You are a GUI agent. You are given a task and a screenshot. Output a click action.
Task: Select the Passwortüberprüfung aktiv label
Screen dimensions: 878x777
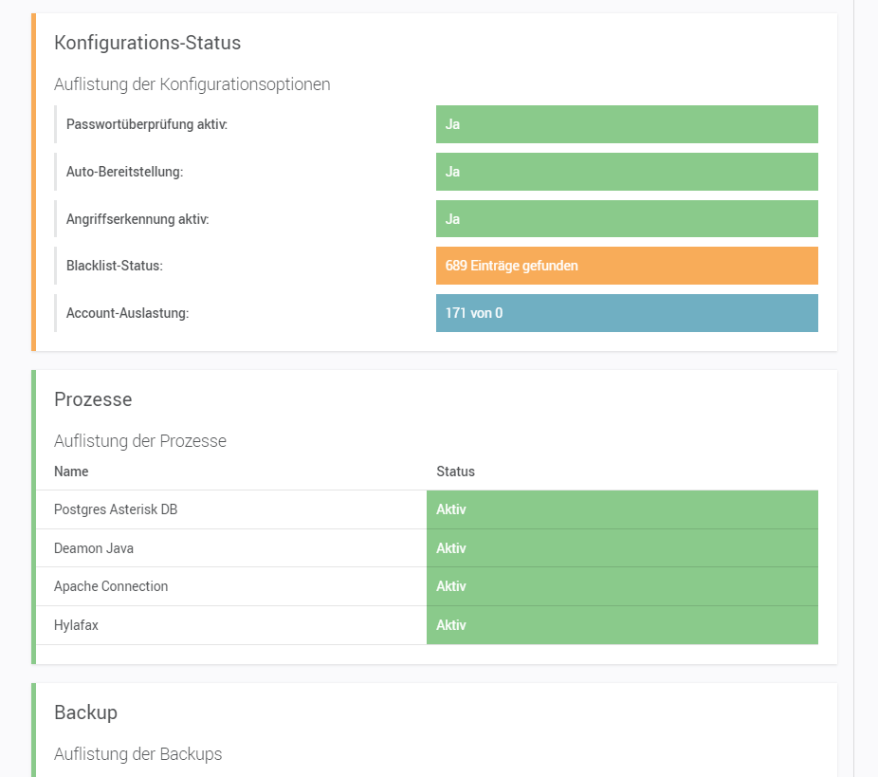[x=147, y=124]
